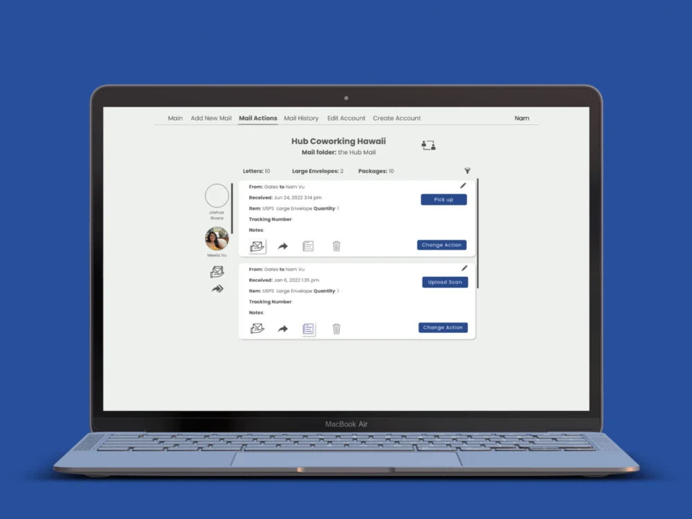This screenshot has width=692, height=519.
Task: Click trash icon on Jan 6 mail
Action: point(336,329)
